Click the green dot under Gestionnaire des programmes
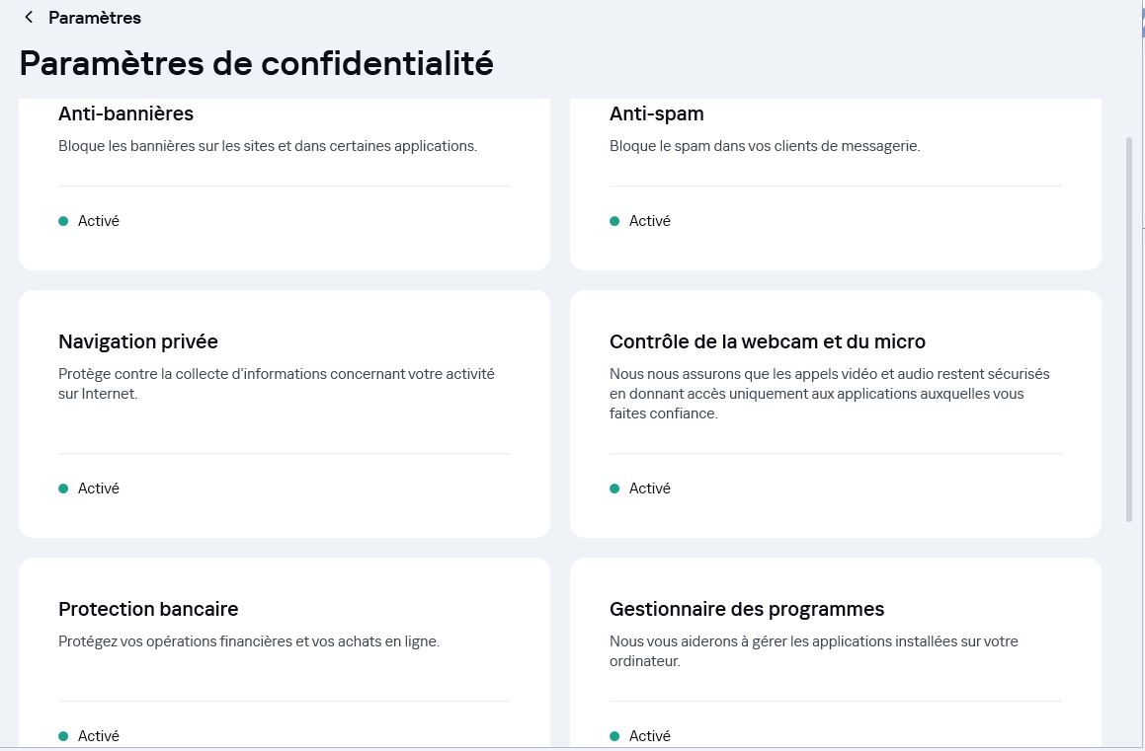1145x751 pixels. (x=614, y=736)
